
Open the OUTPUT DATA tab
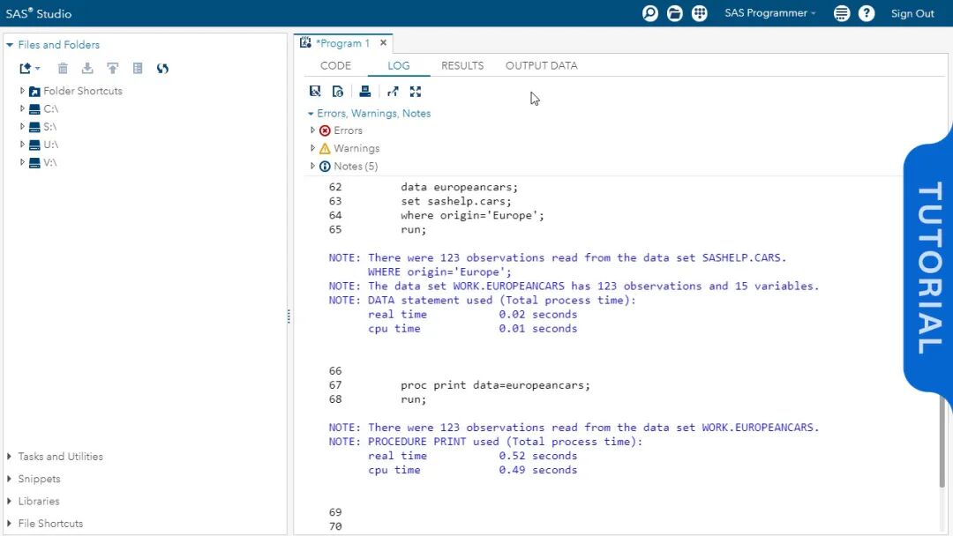tap(542, 65)
